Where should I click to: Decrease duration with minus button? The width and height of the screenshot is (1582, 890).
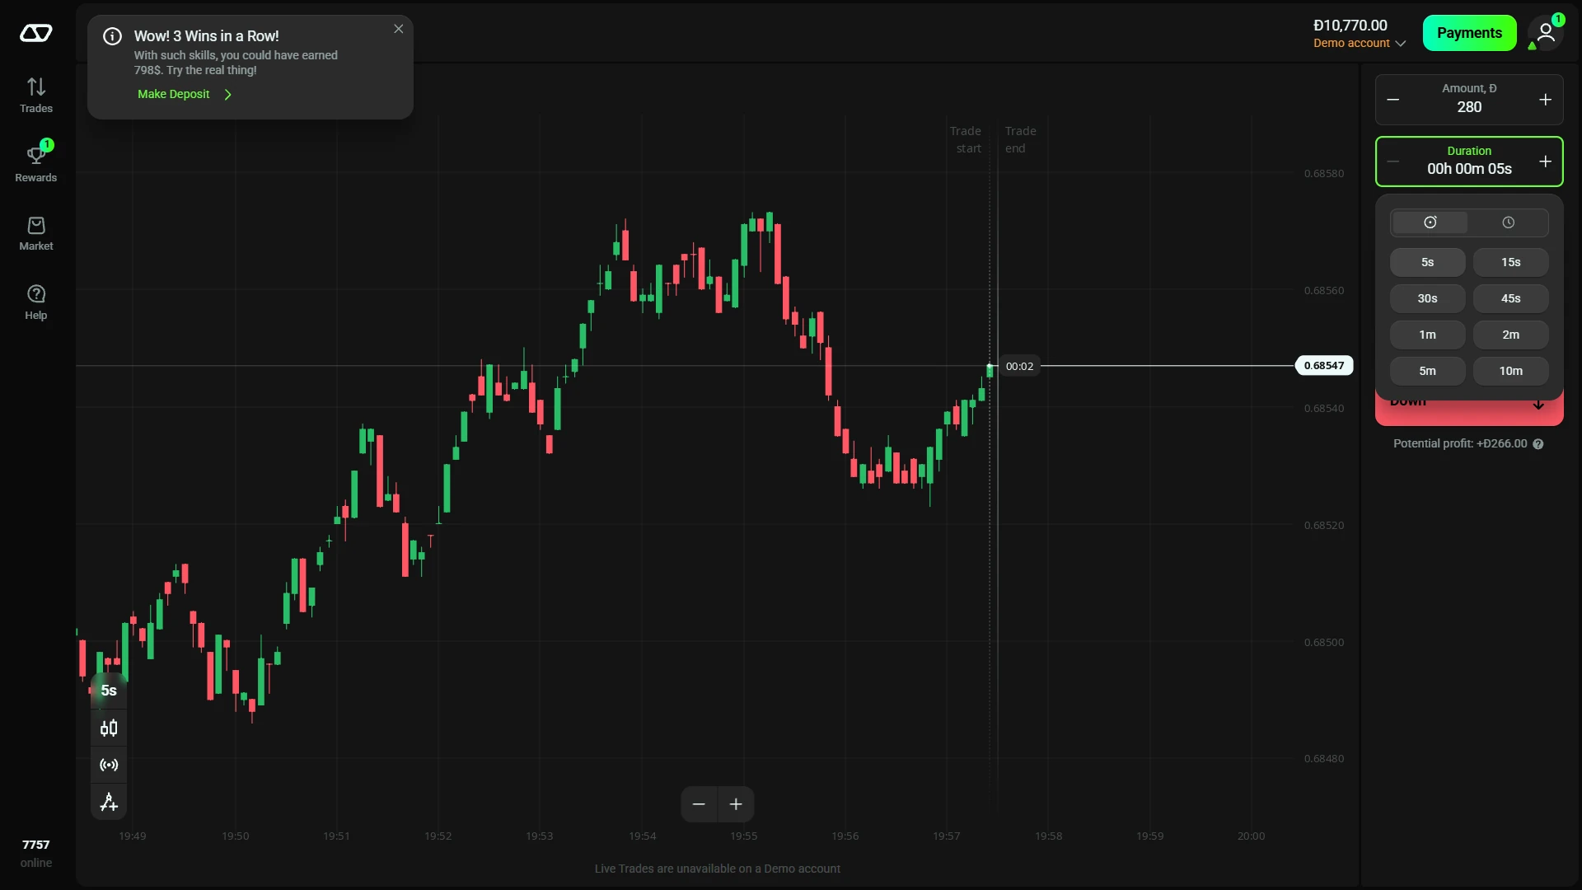coord(1393,162)
